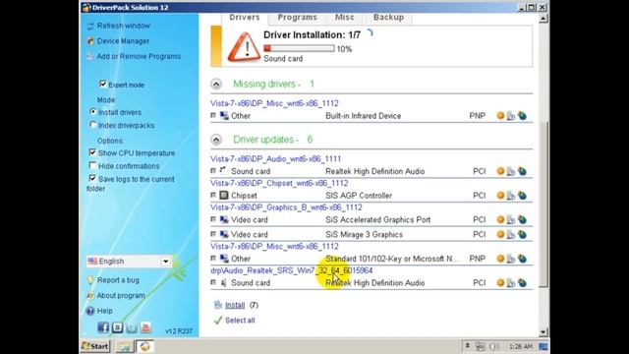This screenshot has height=354, width=629.
Task: Click the globe icon for SiS Mirage 3 Graphics
Action: click(x=522, y=235)
